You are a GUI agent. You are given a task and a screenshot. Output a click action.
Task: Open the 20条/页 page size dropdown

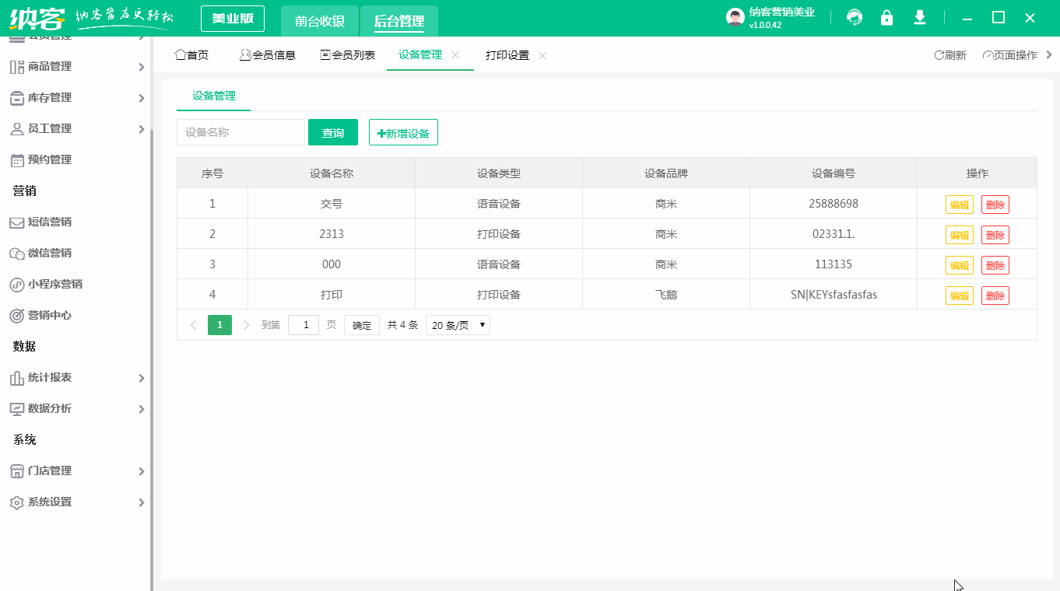(457, 324)
